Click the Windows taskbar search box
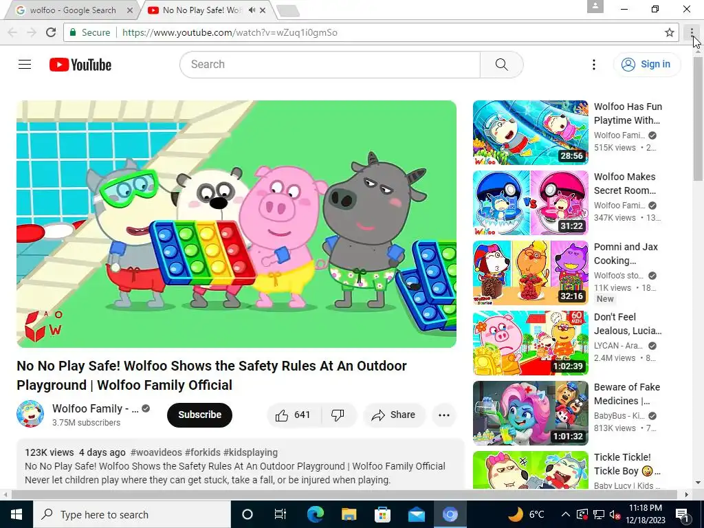This screenshot has height=528, width=704. coord(131,514)
